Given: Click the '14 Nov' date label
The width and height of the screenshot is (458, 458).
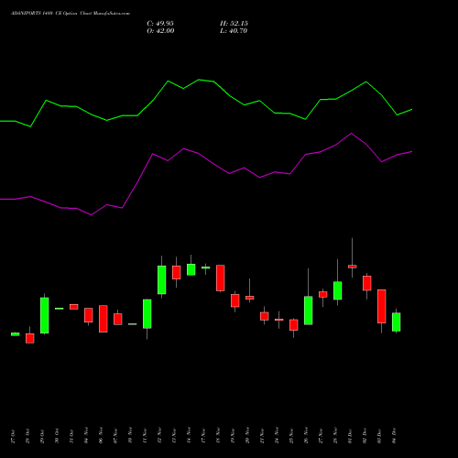Looking at the screenshot, I should tap(189, 435).
